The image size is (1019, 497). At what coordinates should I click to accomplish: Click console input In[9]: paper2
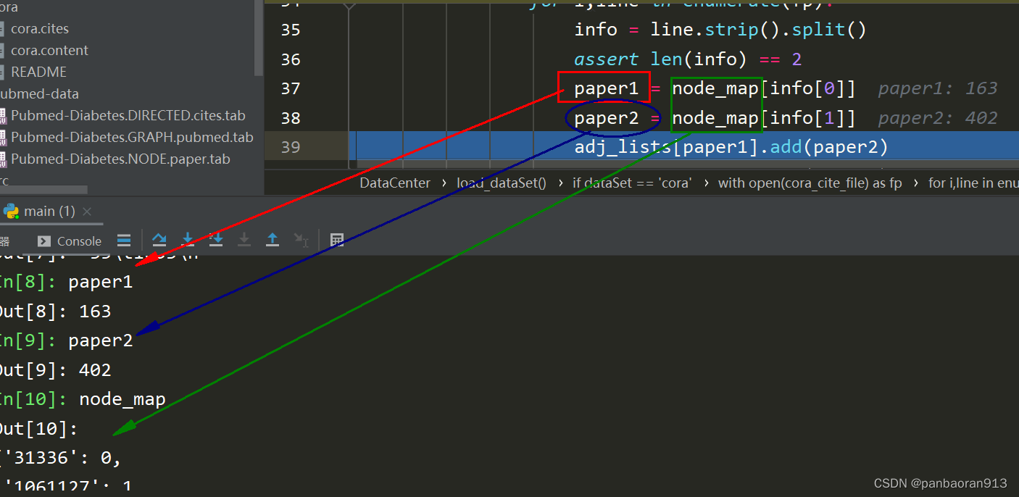click(66, 341)
